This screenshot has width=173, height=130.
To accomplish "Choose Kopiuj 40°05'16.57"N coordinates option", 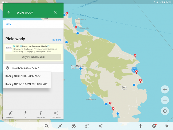I will 27,84.
